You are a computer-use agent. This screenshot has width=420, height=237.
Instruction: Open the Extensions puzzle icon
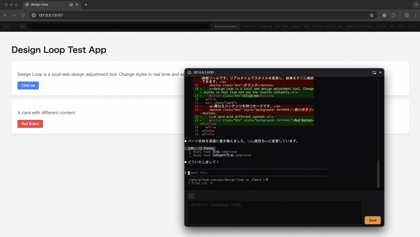(393, 15)
